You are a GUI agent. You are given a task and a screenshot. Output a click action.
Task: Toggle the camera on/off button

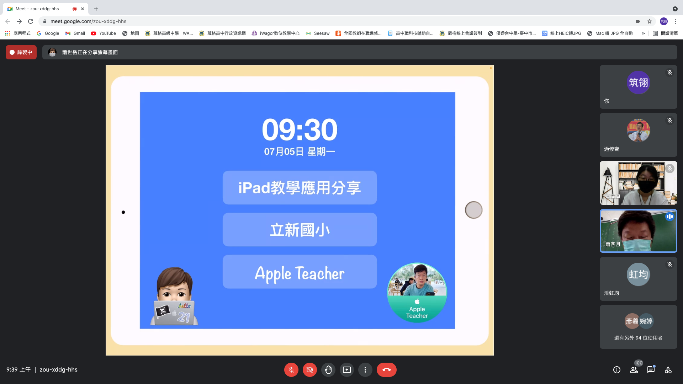(309, 370)
